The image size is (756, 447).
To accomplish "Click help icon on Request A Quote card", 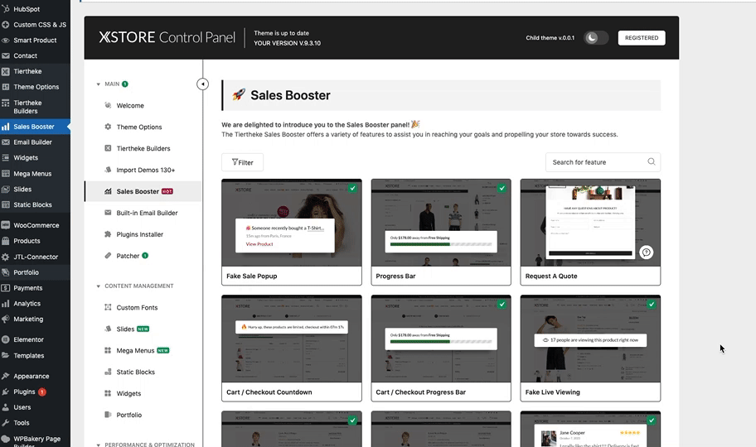I will (x=646, y=252).
